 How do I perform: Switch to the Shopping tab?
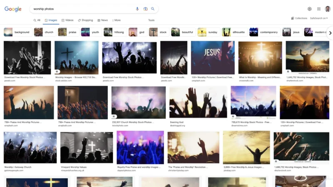click(x=85, y=20)
